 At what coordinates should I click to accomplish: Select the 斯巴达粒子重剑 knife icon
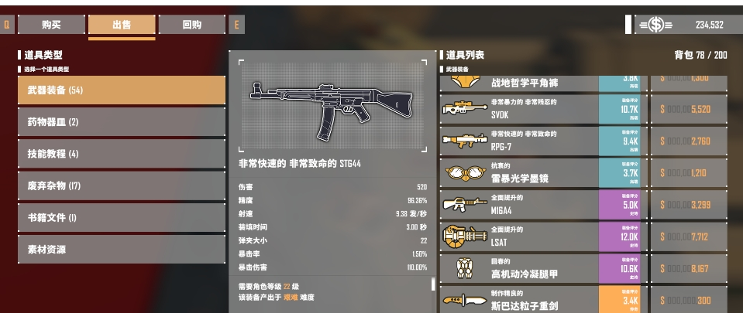[x=464, y=300]
